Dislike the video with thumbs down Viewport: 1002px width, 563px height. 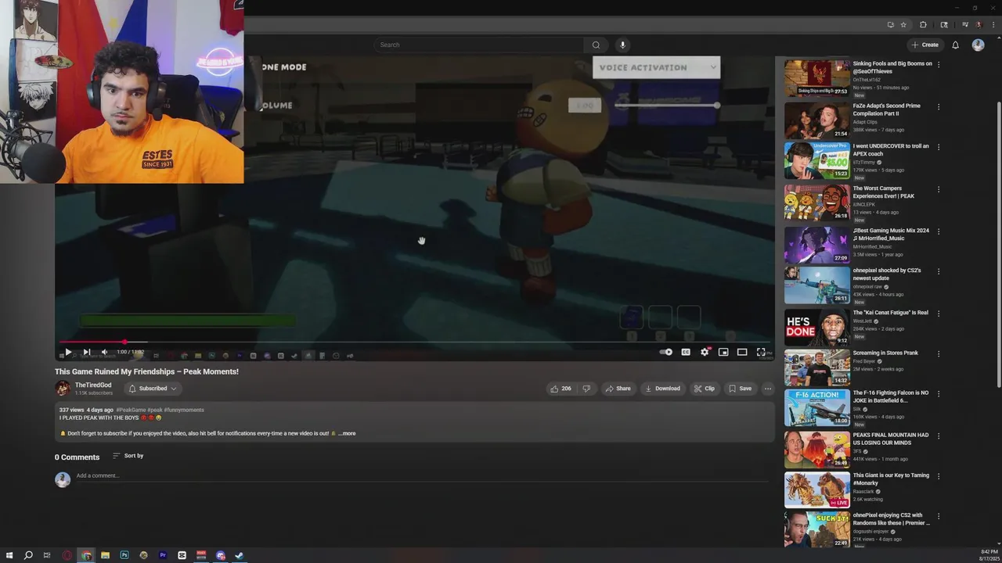click(x=586, y=389)
